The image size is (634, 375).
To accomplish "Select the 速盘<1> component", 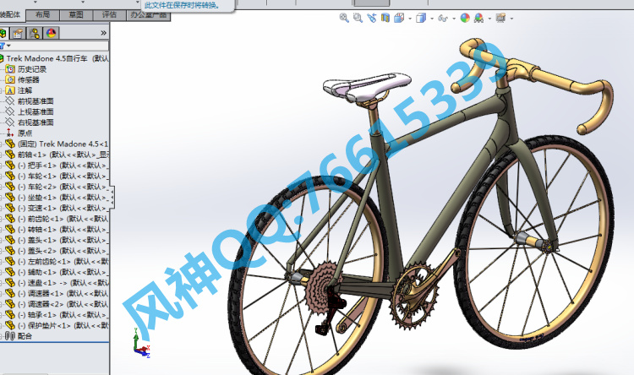I will 63,283.
